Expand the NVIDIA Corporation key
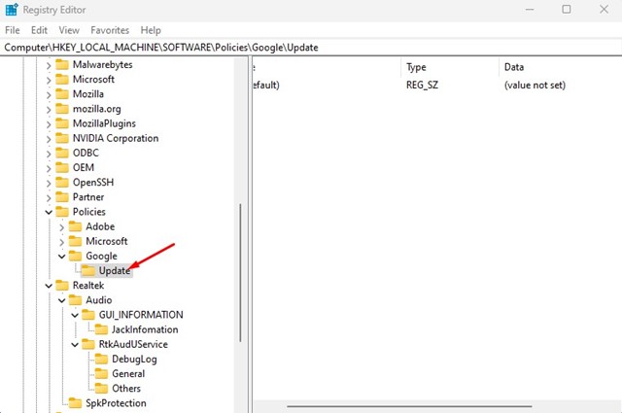Image resolution: width=622 pixels, height=413 pixels. 49,138
